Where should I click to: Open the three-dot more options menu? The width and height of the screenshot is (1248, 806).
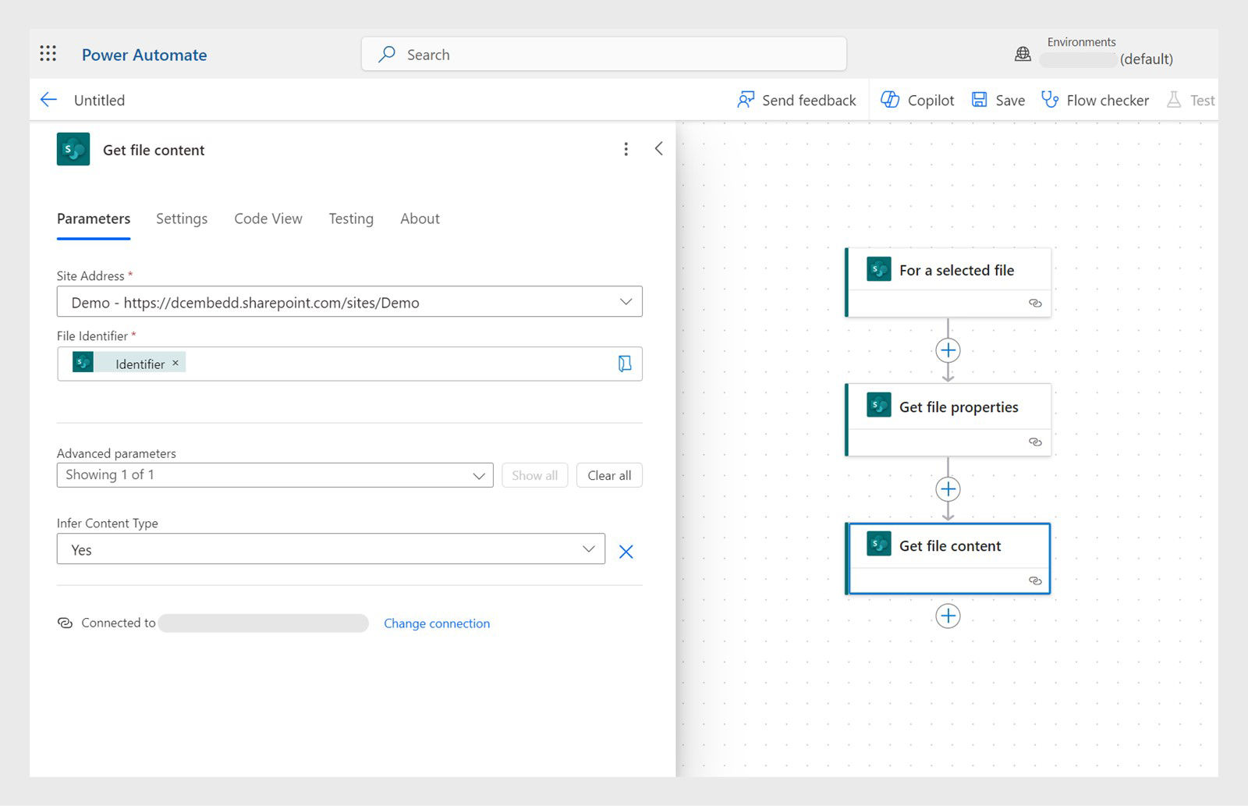(x=626, y=149)
